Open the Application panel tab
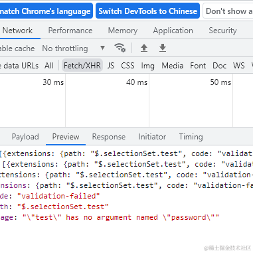 click(x=173, y=31)
